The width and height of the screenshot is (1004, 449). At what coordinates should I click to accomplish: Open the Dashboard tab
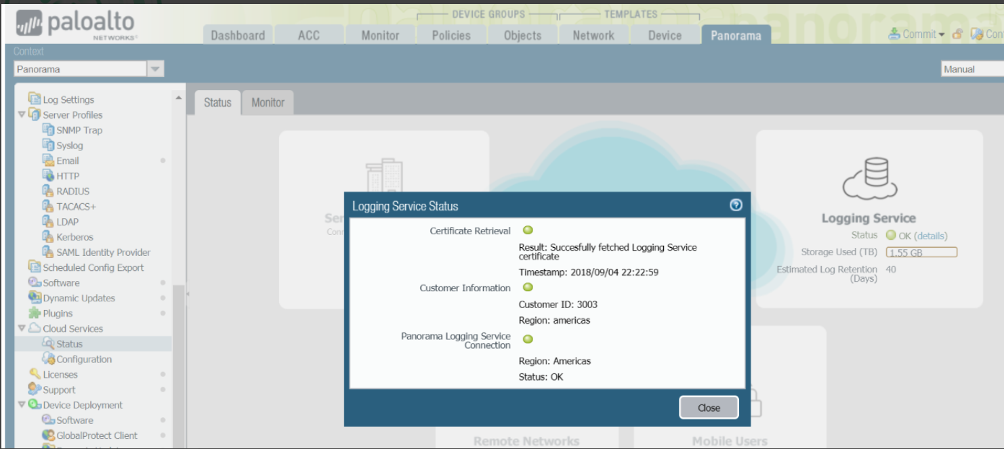238,35
